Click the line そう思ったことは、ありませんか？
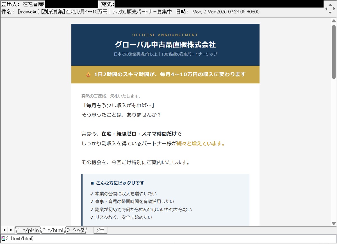The height and width of the screenshot is (244, 337). (x=121, y=115)
